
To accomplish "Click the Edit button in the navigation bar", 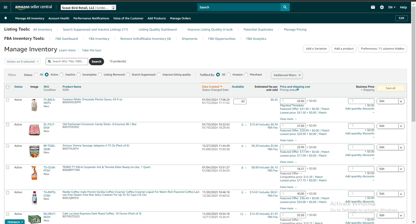I will tap(402, 18).
